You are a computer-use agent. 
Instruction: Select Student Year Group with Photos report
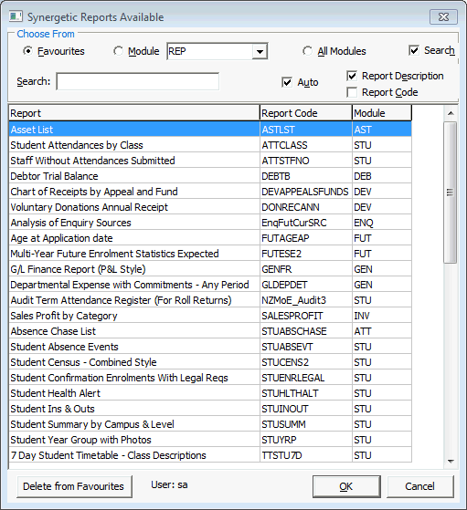pyautogui.click(x=210, y=440)
